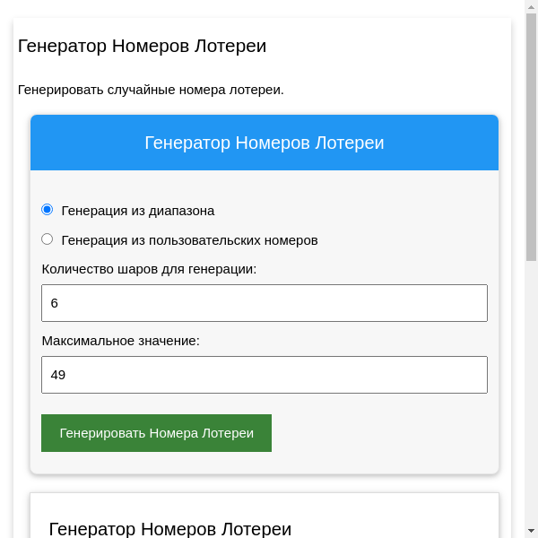
Task: Click the top page title "Генератор Номеров Лотереи"
Action: pos(142,46)
